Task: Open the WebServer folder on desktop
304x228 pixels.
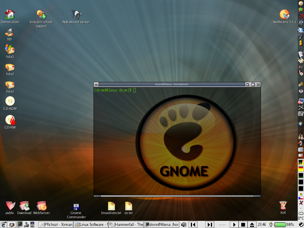Action: coord(42,206)
